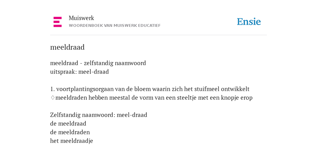This screenshot has width=317, height=158.
Task: Click 'Zelfstandig naamwoord: meel-draad' line
Action: pyautogui.click(x=99, y=115)
